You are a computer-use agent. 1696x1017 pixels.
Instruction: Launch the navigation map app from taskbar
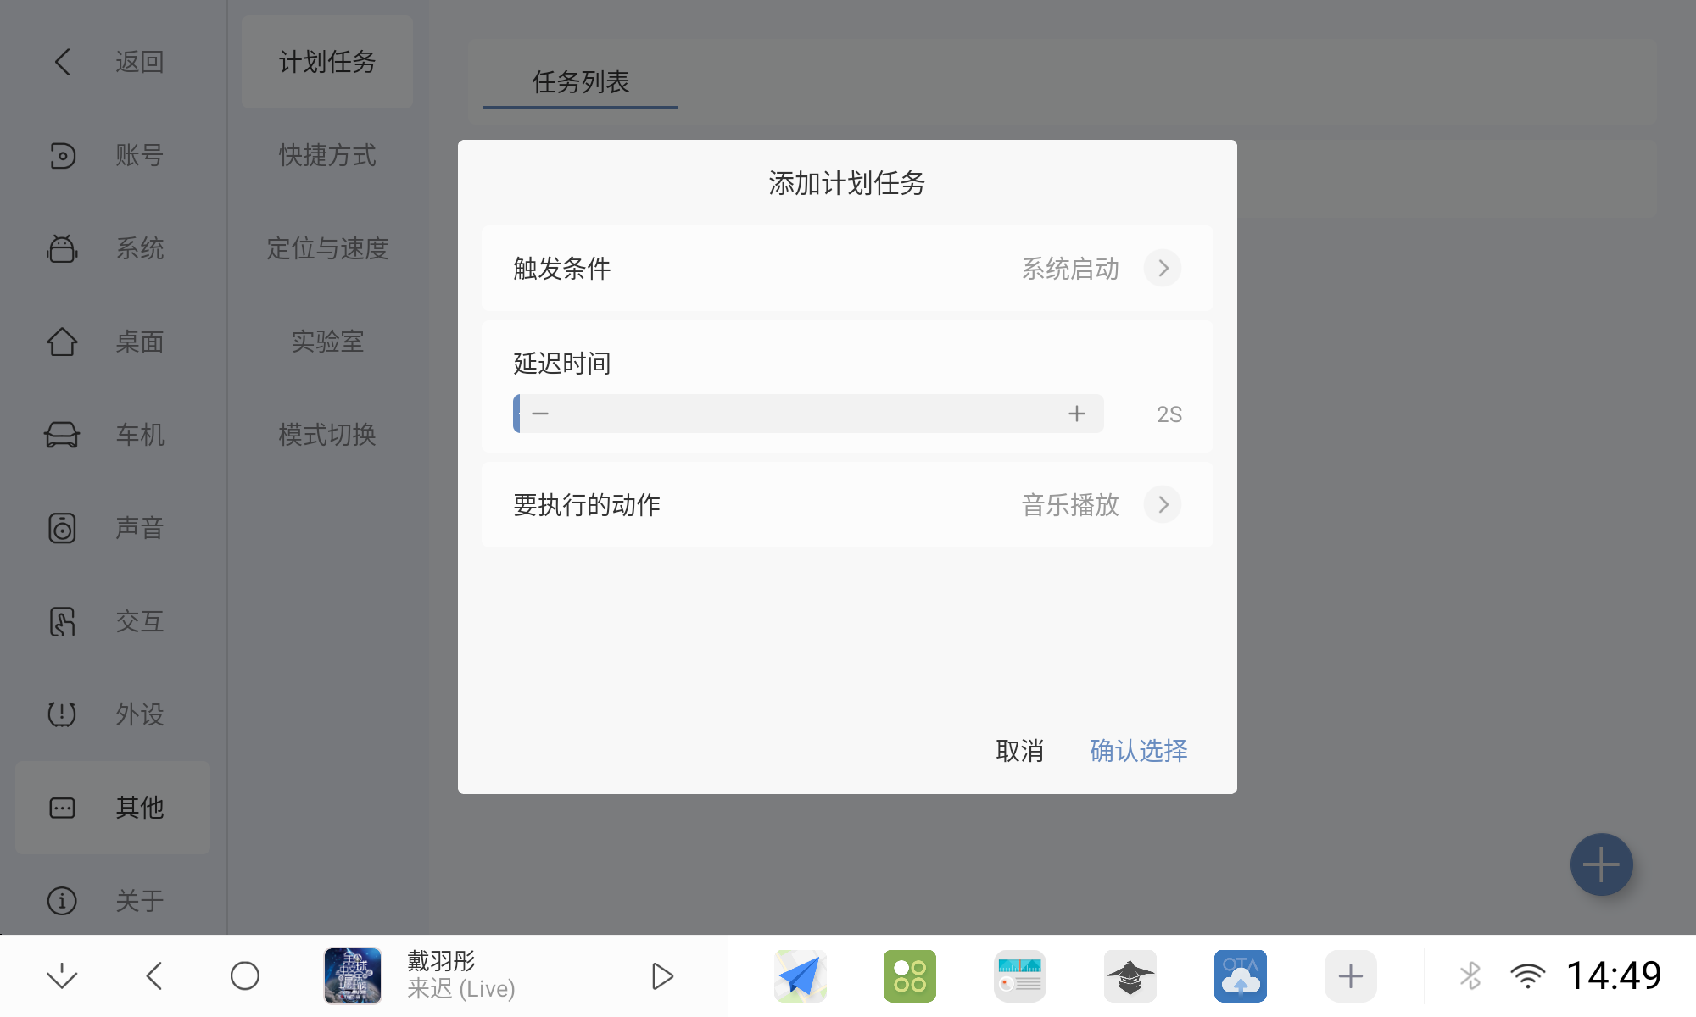798,975
